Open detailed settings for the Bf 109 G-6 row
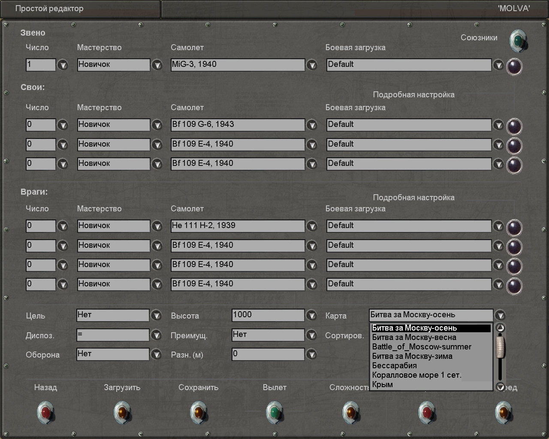The width and height of the screenshot is (549, 439). coord(514,126)
